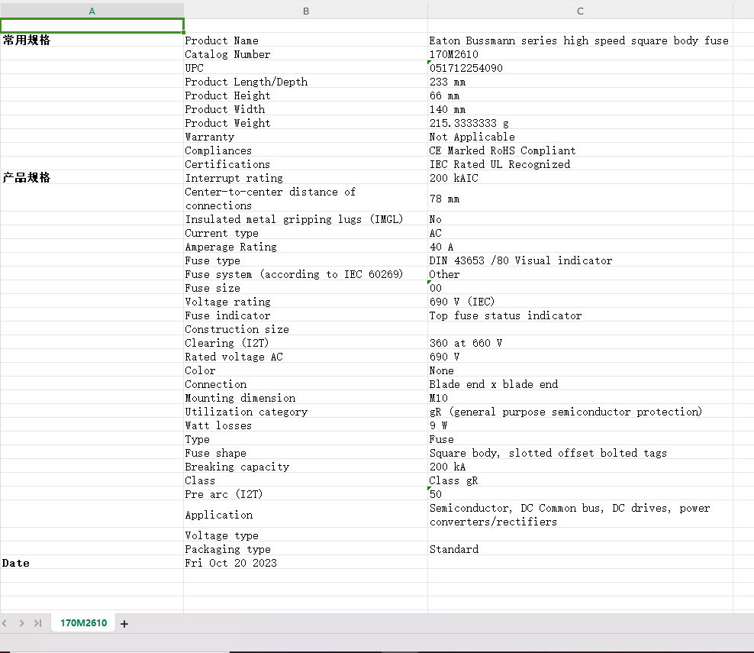The image size is (754, 653).
Task: Open the 170M2610 sheet tab
Action: coord(83,623)
